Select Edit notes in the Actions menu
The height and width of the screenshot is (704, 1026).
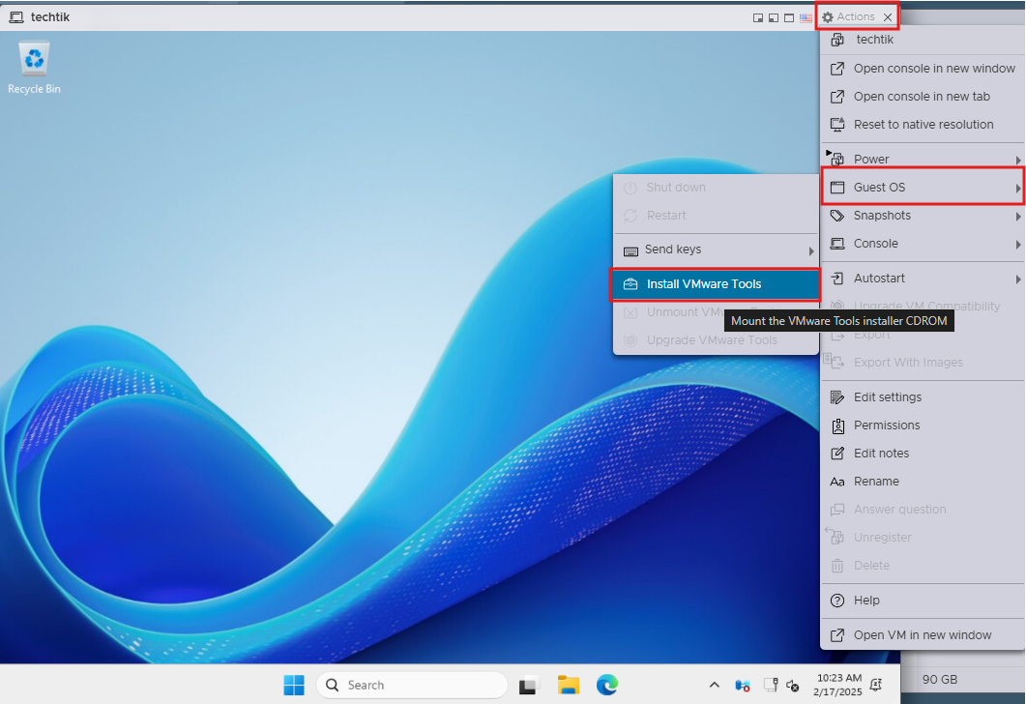922,454
